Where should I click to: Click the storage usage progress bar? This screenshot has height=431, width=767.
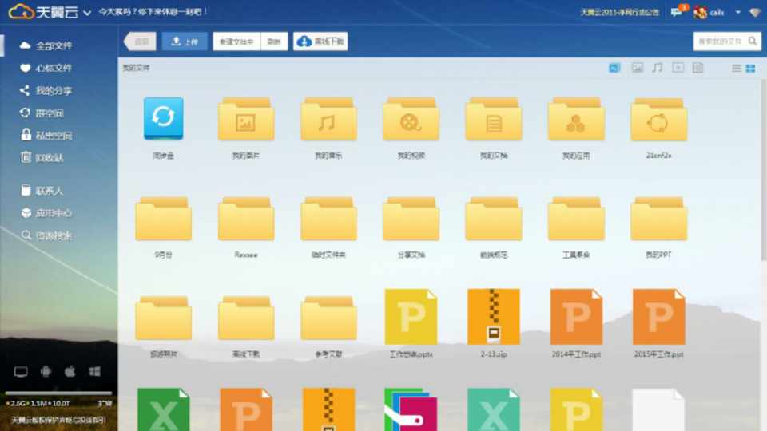(58, 393)
